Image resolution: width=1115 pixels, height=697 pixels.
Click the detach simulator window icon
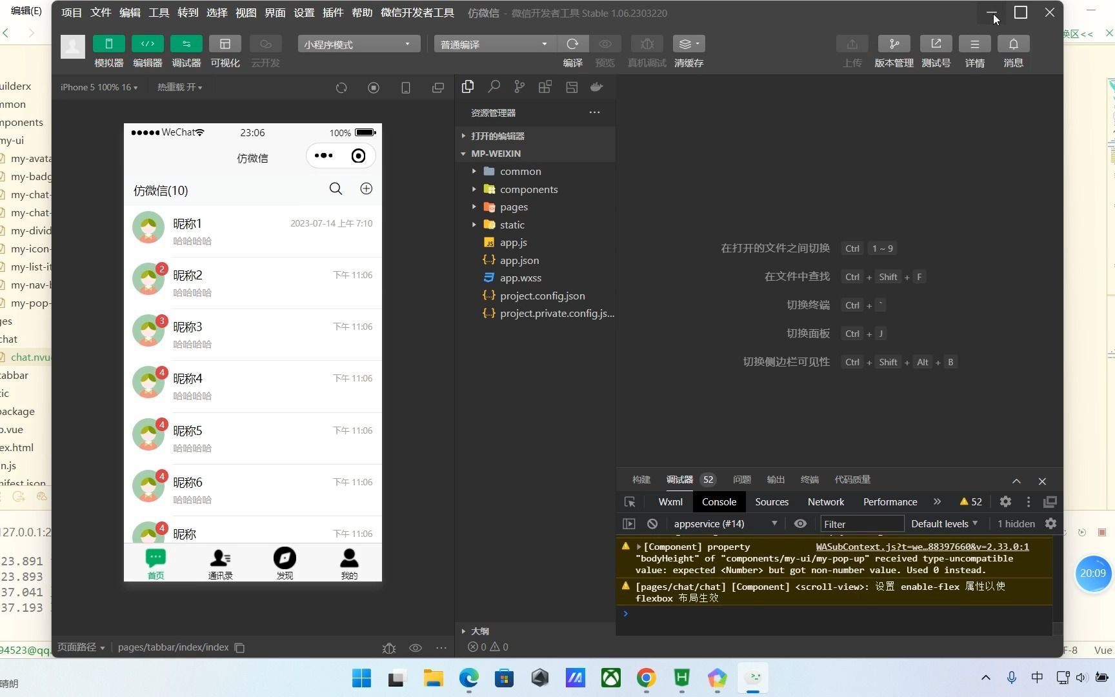(438, 88)
